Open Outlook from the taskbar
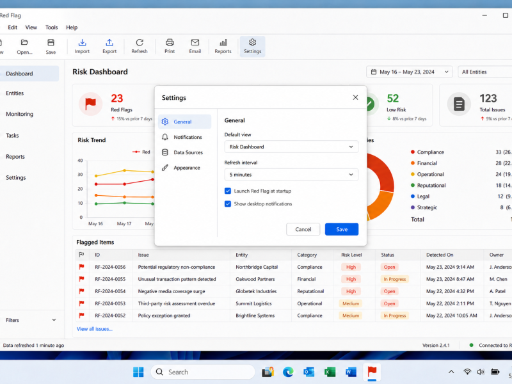Screen dimensions: 512x384 point(309,372)
